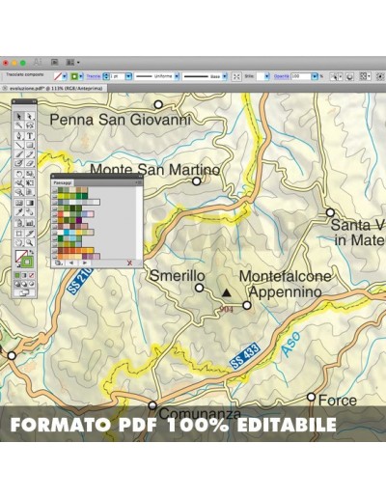Select the Mesh tool
386x499 pixels.
click(19, 203)
